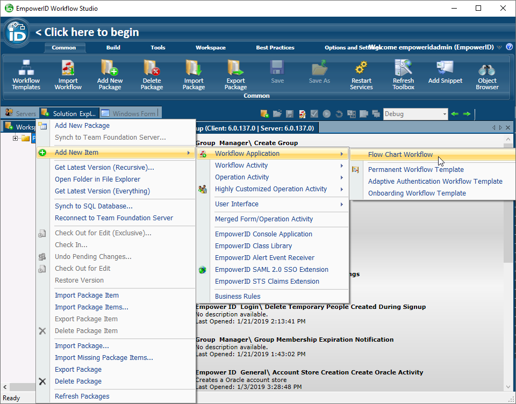Select Synch to SQL Database option
Viewport: 516px width, 404px height.
point(94,206)
